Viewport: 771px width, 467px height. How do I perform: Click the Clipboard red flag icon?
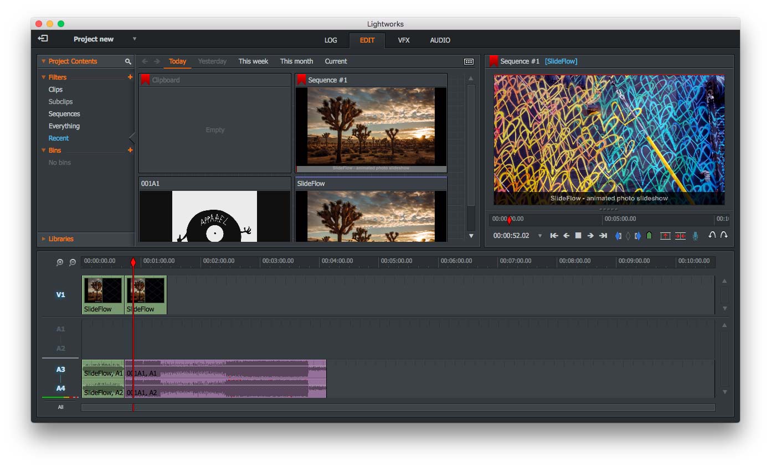(145, 80)
